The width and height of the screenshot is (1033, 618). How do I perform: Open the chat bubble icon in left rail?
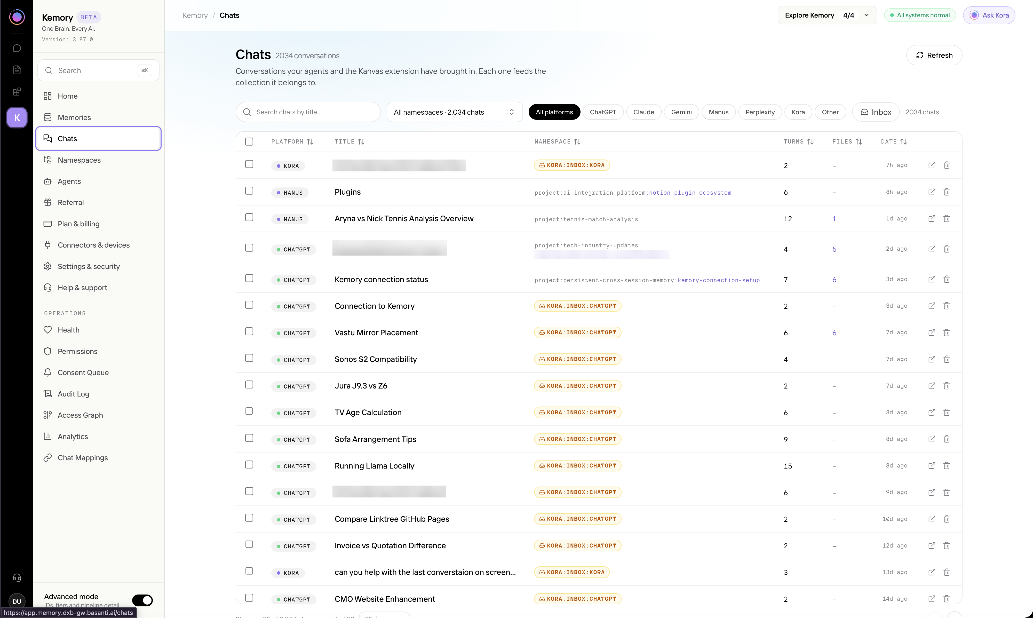[17, 48]
